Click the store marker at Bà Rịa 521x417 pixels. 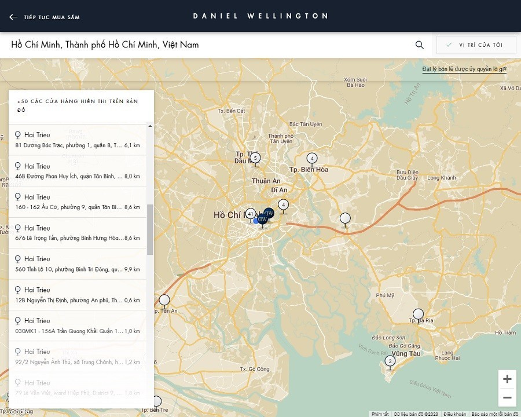point(419,314)
